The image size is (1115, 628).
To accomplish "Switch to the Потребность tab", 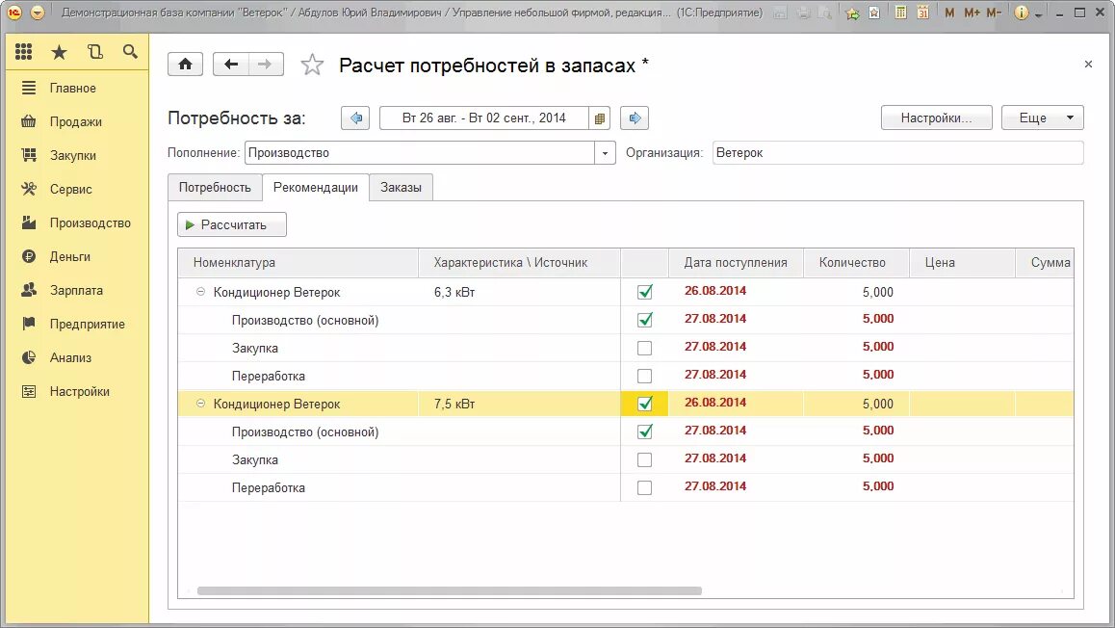I will [x=215, y=187].
